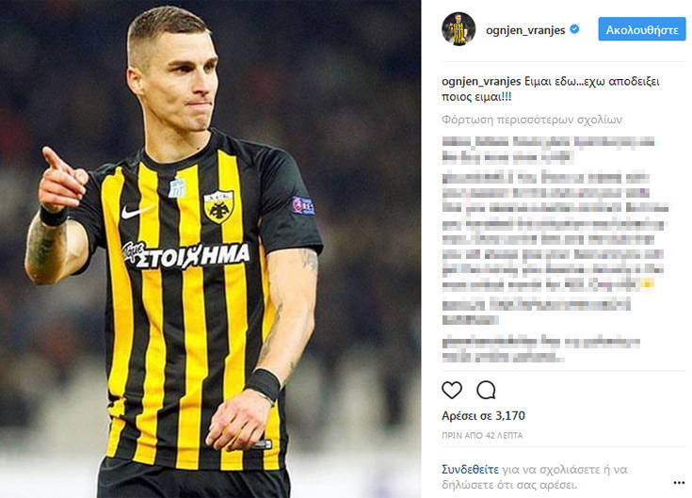Click the Συνδεθείτε login link
The width and height of the screenshot is (692, 498).
coord(470,470)
